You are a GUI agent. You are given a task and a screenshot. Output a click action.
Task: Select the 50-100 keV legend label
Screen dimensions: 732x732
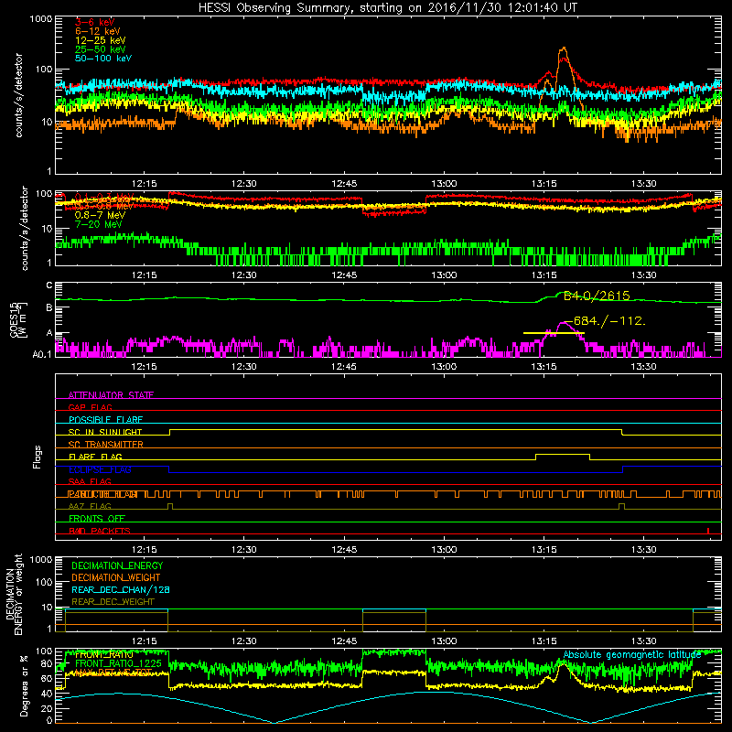coord(103,59)
